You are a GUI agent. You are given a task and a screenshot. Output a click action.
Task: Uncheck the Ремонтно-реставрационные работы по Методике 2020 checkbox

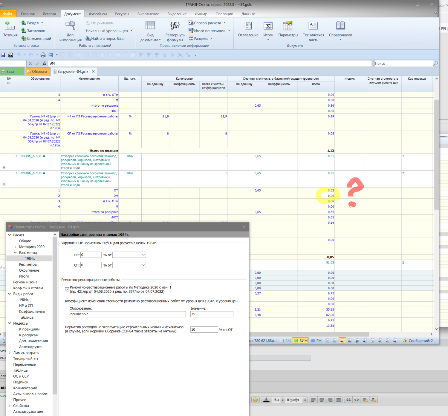(67, 289)
